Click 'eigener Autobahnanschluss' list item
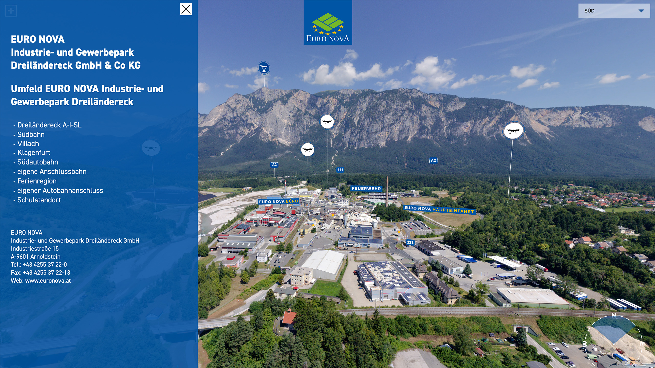The height and width of the screenshot is (368, 655). (x=60, y=190)
